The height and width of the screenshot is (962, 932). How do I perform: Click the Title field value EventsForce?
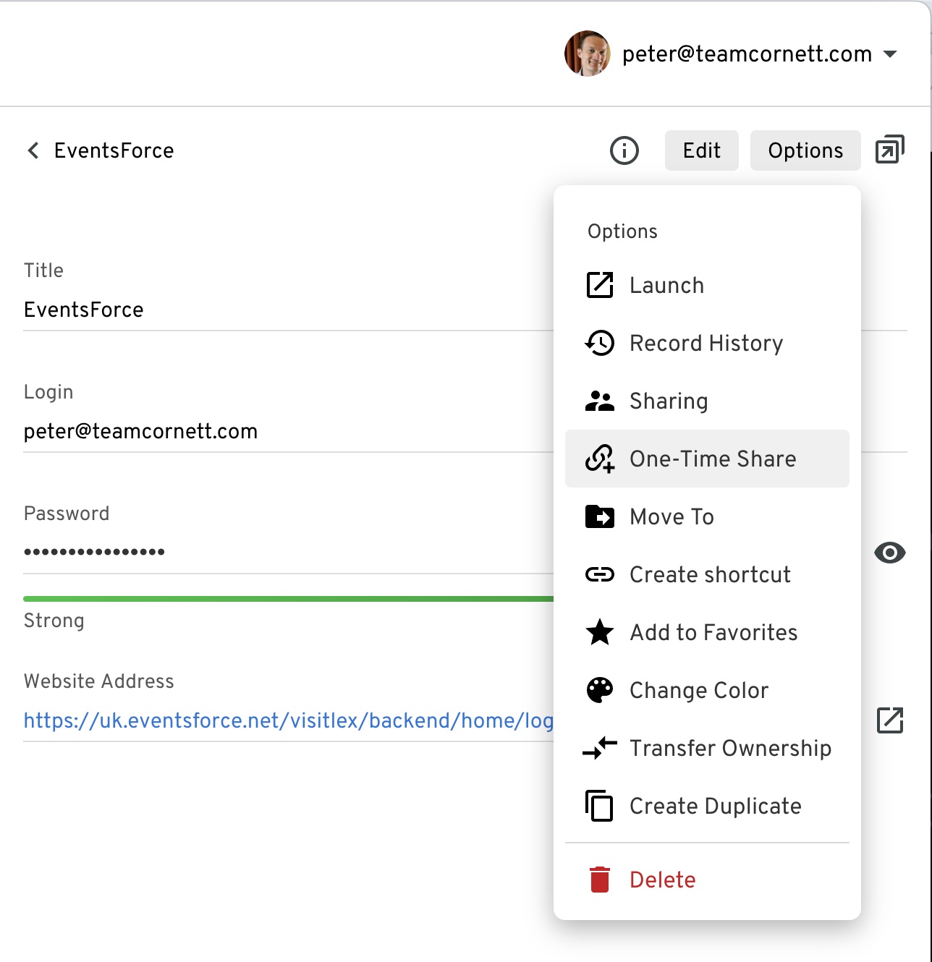coord(83,310)
